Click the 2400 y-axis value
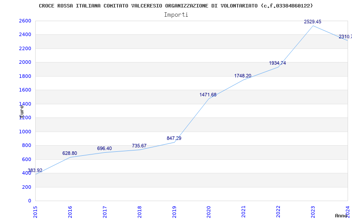Screen dimensions: 352x220 coord(25,35)
